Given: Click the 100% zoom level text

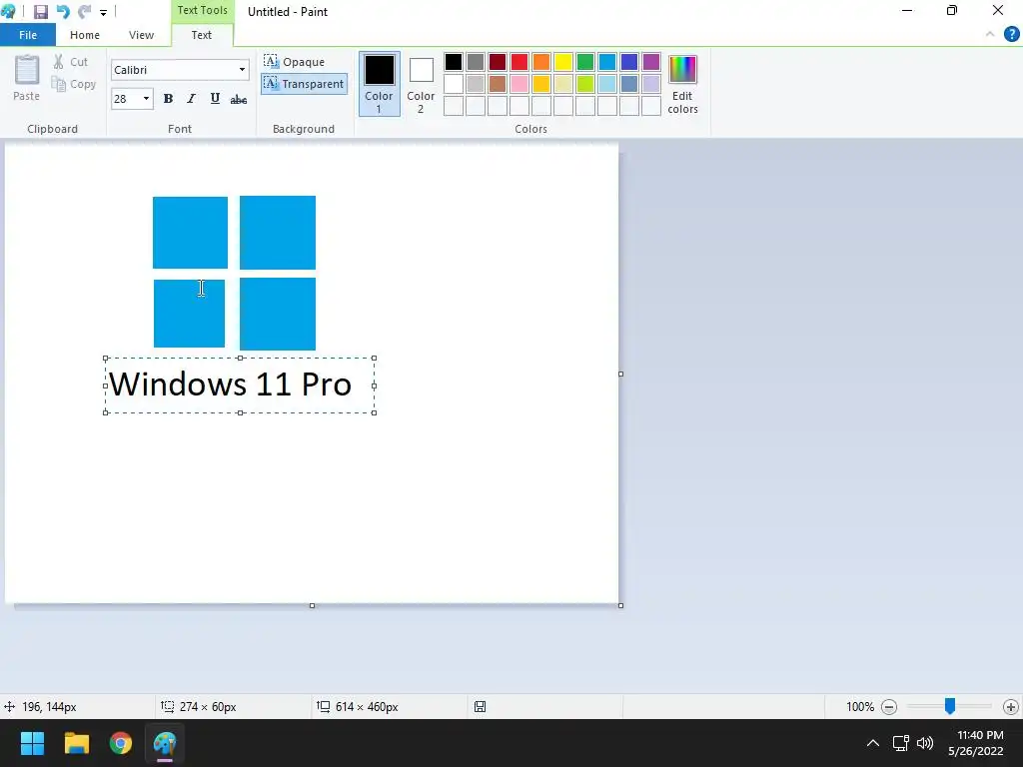Looking at the screenshot, I should coord(860,706).
